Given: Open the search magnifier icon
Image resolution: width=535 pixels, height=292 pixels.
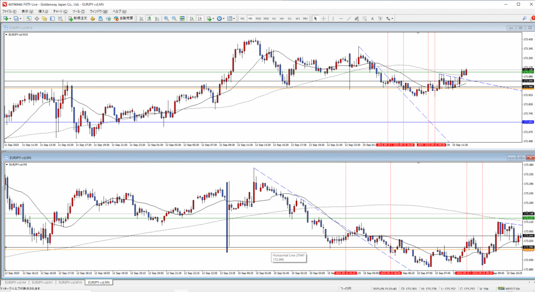Looking at the screenshot, I should (x=525, y=18).
